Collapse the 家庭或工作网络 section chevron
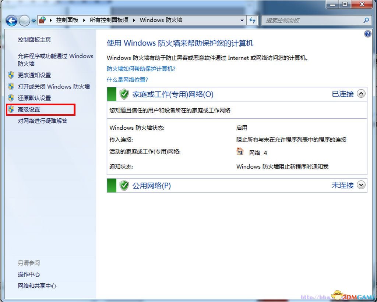Screen dimensions: 377x302 click(361, 94)
